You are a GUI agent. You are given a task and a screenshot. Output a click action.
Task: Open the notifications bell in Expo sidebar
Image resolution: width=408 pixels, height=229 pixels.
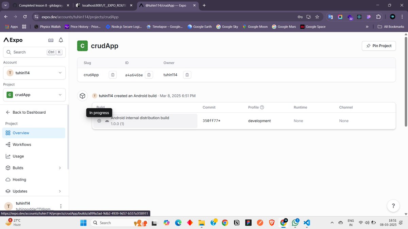pyautogui.click(x=61, y=40)
